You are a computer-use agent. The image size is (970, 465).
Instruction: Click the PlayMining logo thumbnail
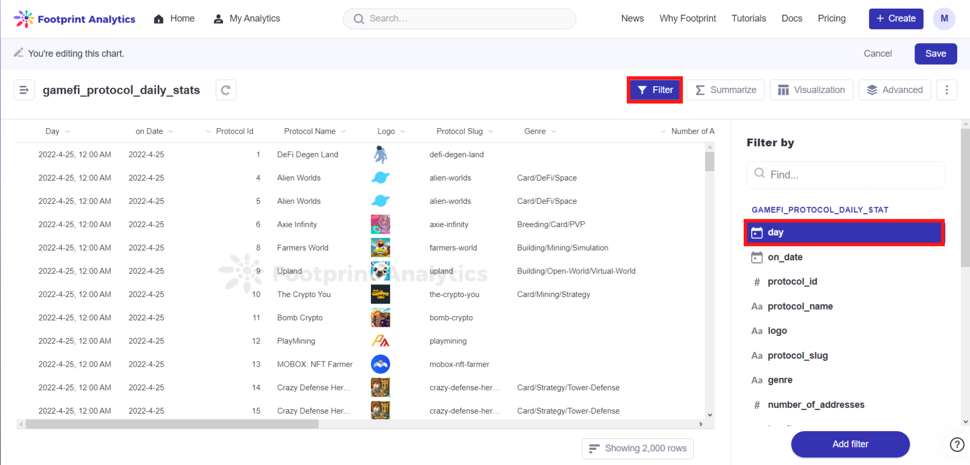click(x=380, y=341)
